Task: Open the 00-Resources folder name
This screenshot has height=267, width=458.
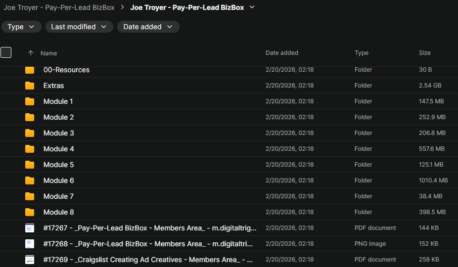Action: coord(66,70)
